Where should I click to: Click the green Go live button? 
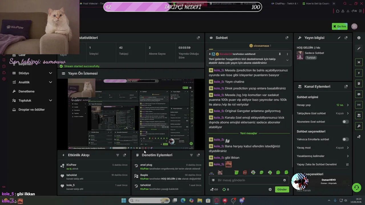pos(340,26)
